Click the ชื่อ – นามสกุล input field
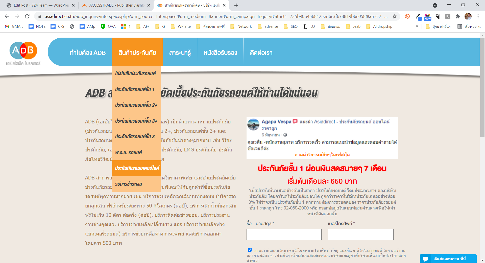485x263 pixels. pos(284,234)
